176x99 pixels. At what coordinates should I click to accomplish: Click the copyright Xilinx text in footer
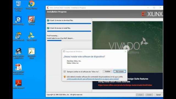point(65,95)
